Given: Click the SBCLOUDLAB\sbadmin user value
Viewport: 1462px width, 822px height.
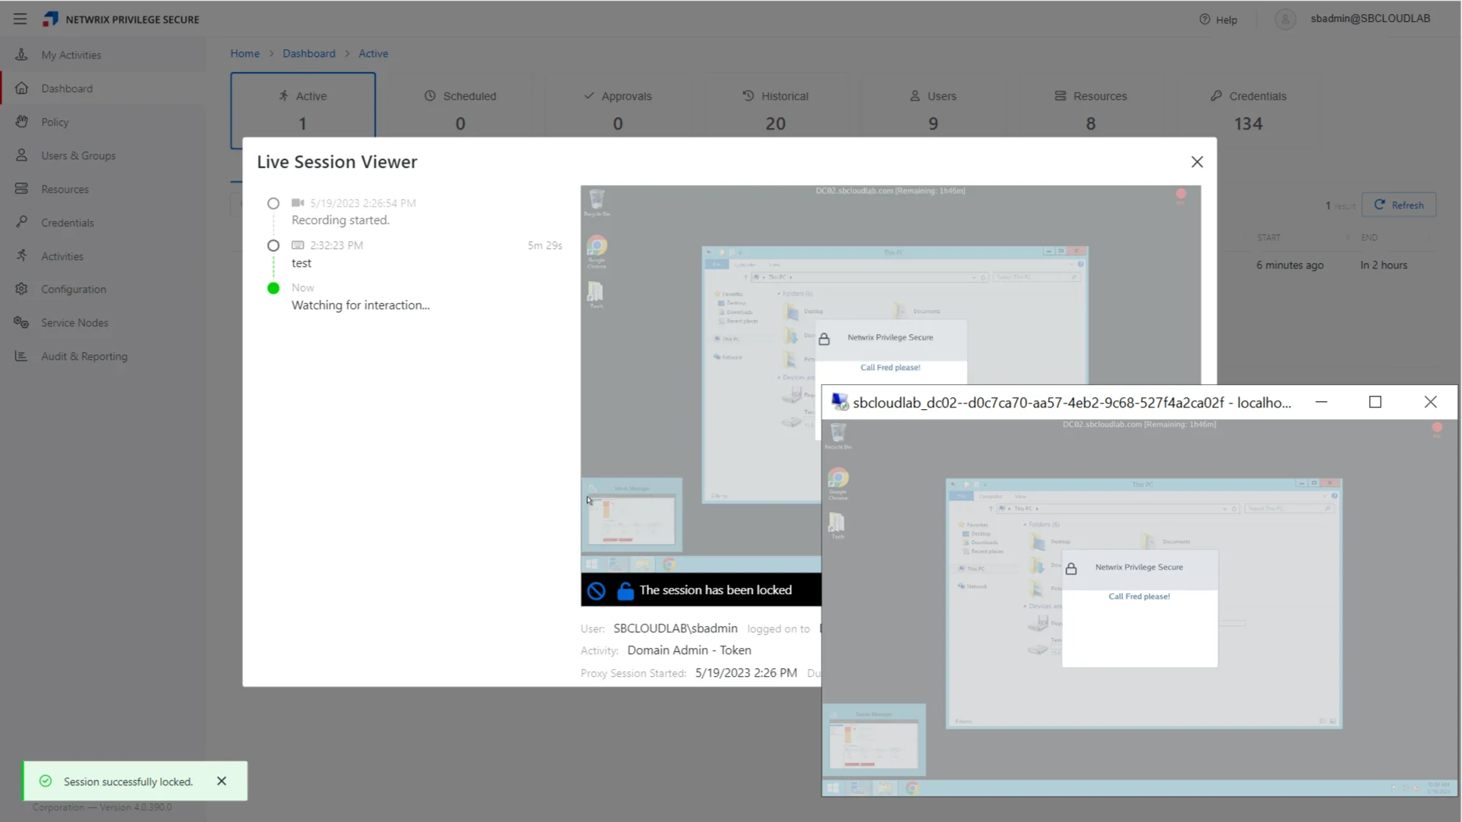Looking at the screenshot, I should coord(675,628).
